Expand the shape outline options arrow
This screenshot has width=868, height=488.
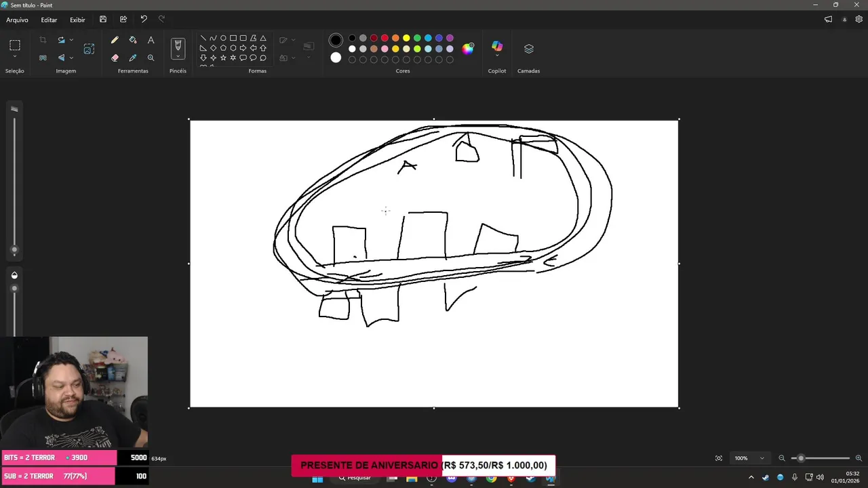coord(293,40)
